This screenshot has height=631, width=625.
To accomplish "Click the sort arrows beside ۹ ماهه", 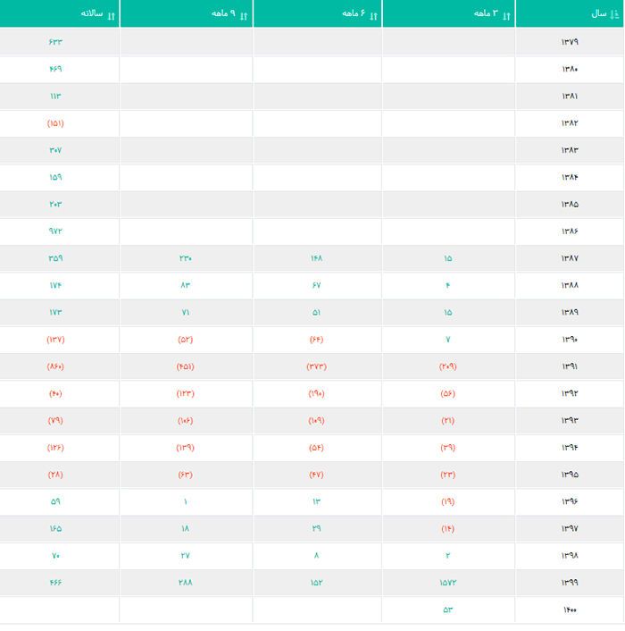I will [244, 14].
